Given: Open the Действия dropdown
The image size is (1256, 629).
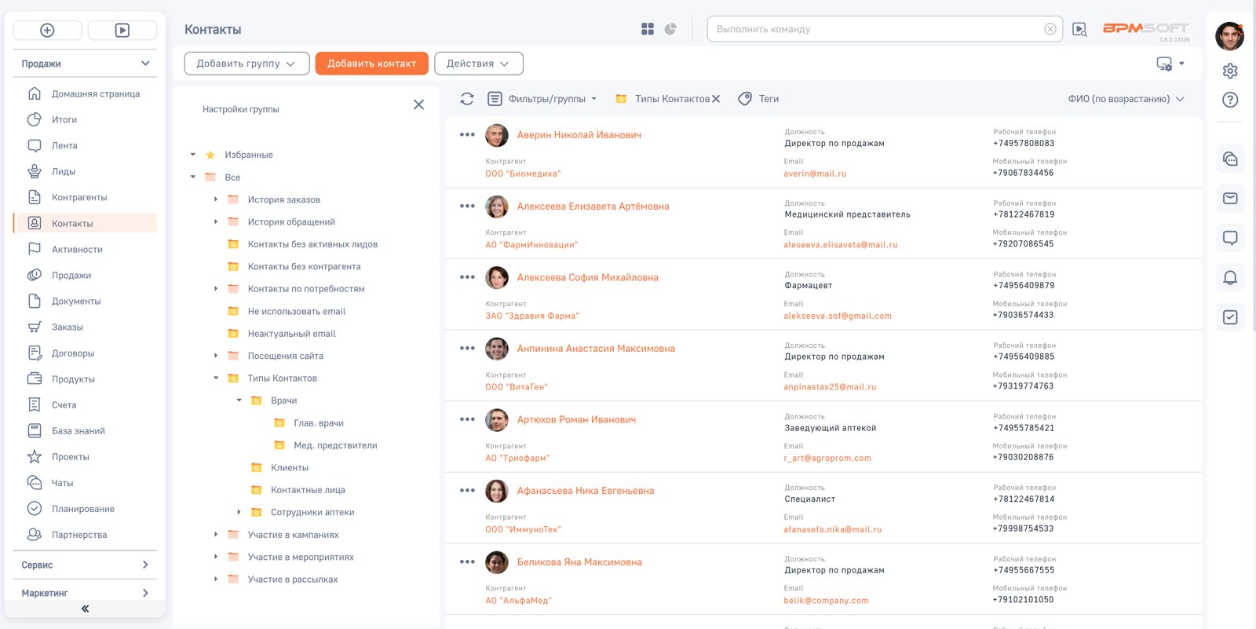Looking at the screenshot, I should tap(478, 64).
